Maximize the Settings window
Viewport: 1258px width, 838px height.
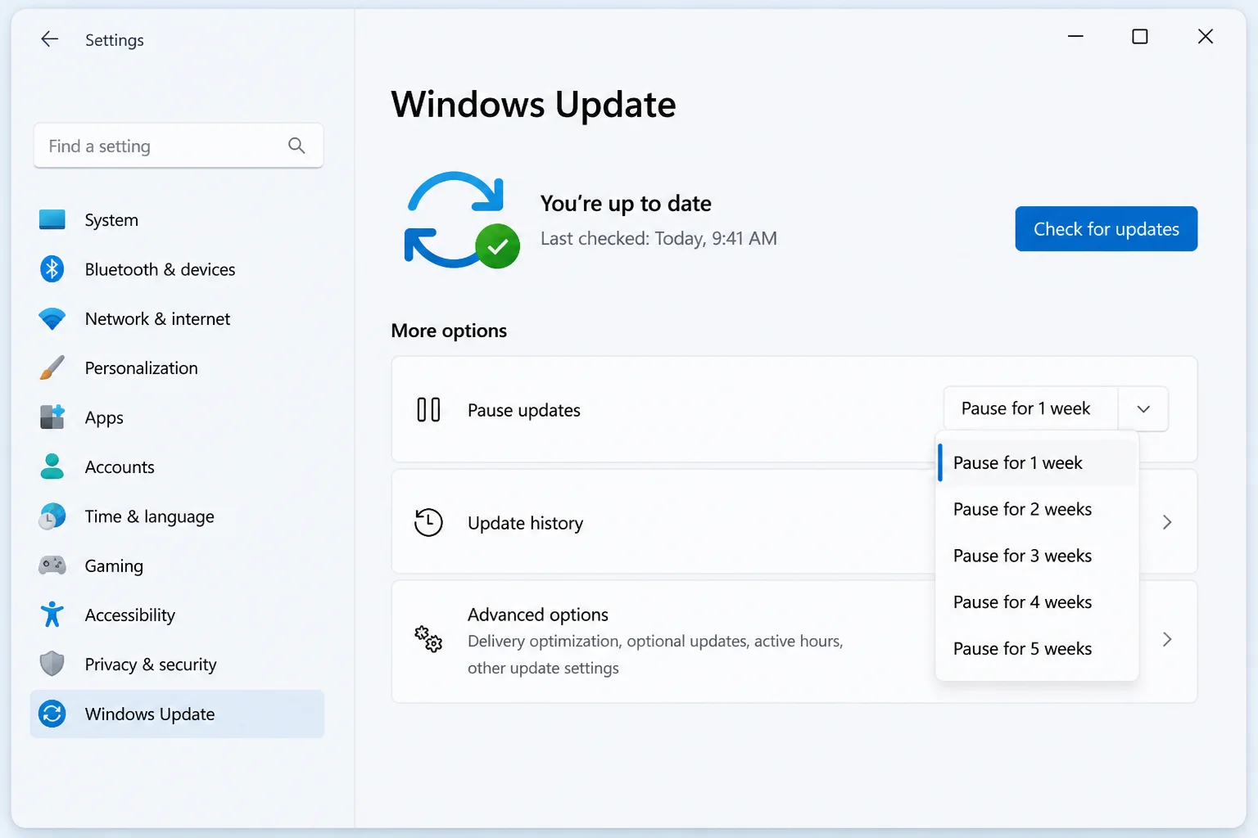click(x=1139, y=36)
